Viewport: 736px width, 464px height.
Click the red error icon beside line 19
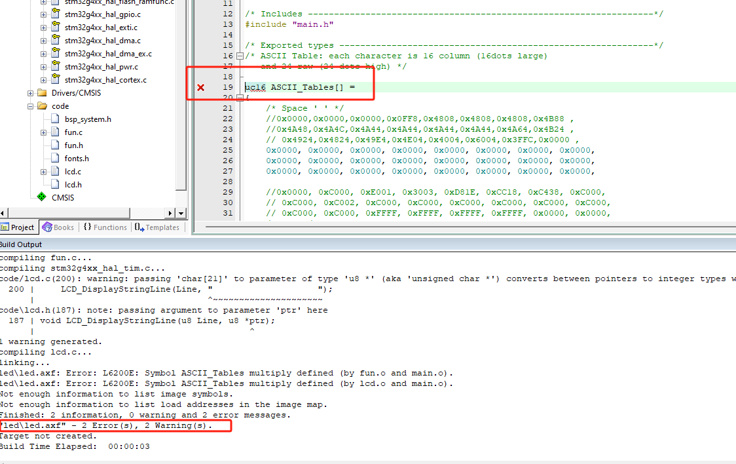pos(200,87)
